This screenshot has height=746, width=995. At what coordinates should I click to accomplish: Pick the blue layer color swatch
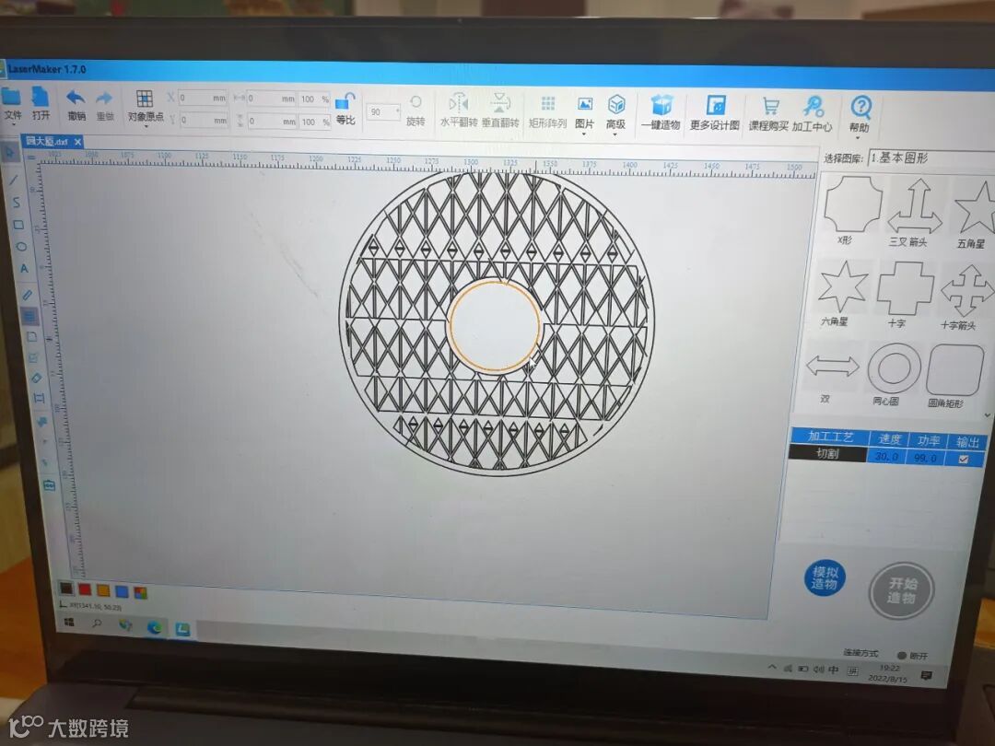click(x=122, y=591)
